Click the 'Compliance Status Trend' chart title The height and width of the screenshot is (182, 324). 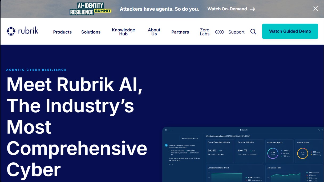coord(218,168)
